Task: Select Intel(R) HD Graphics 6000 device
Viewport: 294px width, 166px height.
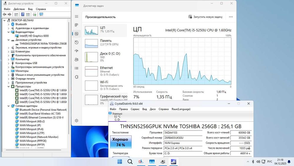Action: [34, 36]
